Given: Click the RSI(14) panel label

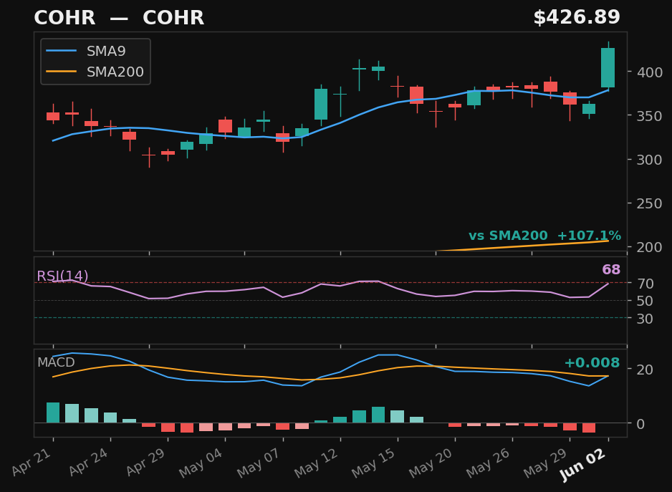Looking at the screenshot, I should (62, 276).
